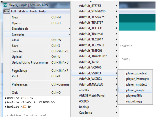
Task: Expand the Sketchbook submenu arrow
Action: pos(69,29)
